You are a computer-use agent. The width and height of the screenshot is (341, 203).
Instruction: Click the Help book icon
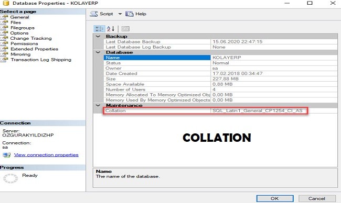coord(130,14)
